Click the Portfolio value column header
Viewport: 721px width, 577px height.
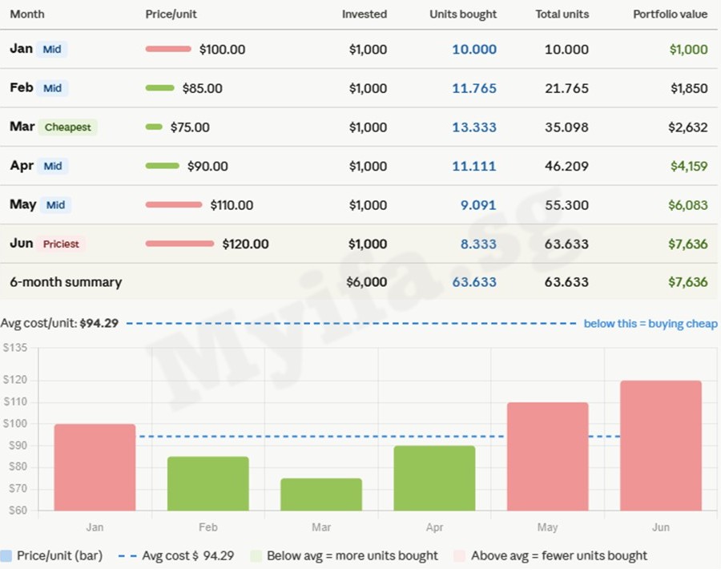670,14
